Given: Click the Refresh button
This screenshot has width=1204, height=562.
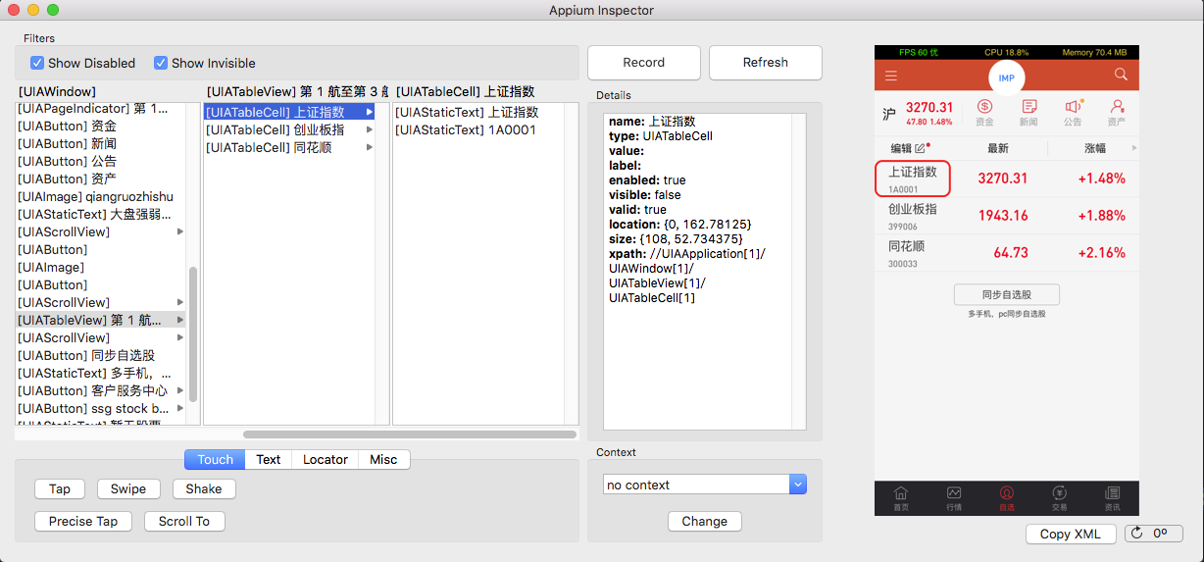Looking at the screenshot, I should pos(766,62).
